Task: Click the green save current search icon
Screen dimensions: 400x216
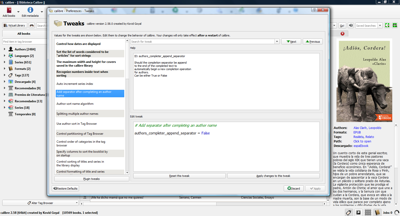Action: [x=395, y=25]
